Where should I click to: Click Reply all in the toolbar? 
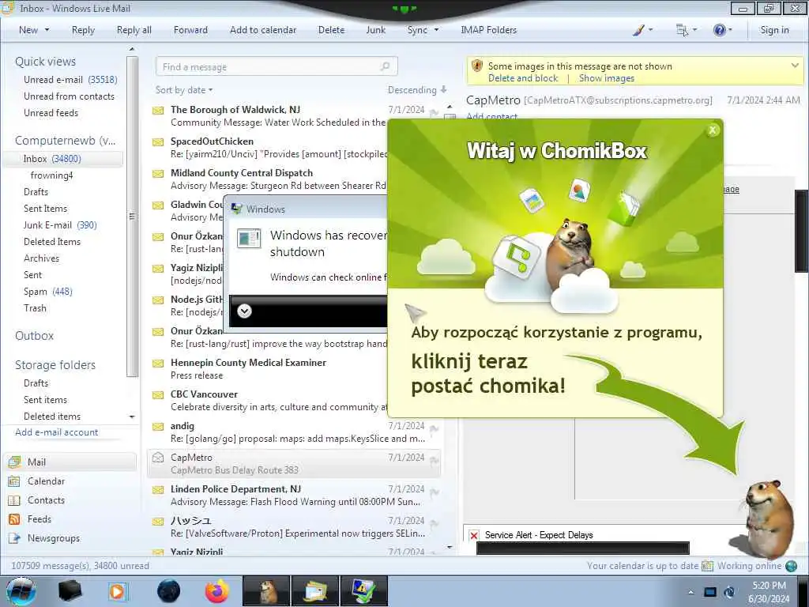point(134,30)
